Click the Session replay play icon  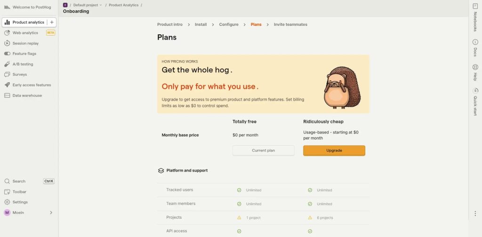[7, 43]
